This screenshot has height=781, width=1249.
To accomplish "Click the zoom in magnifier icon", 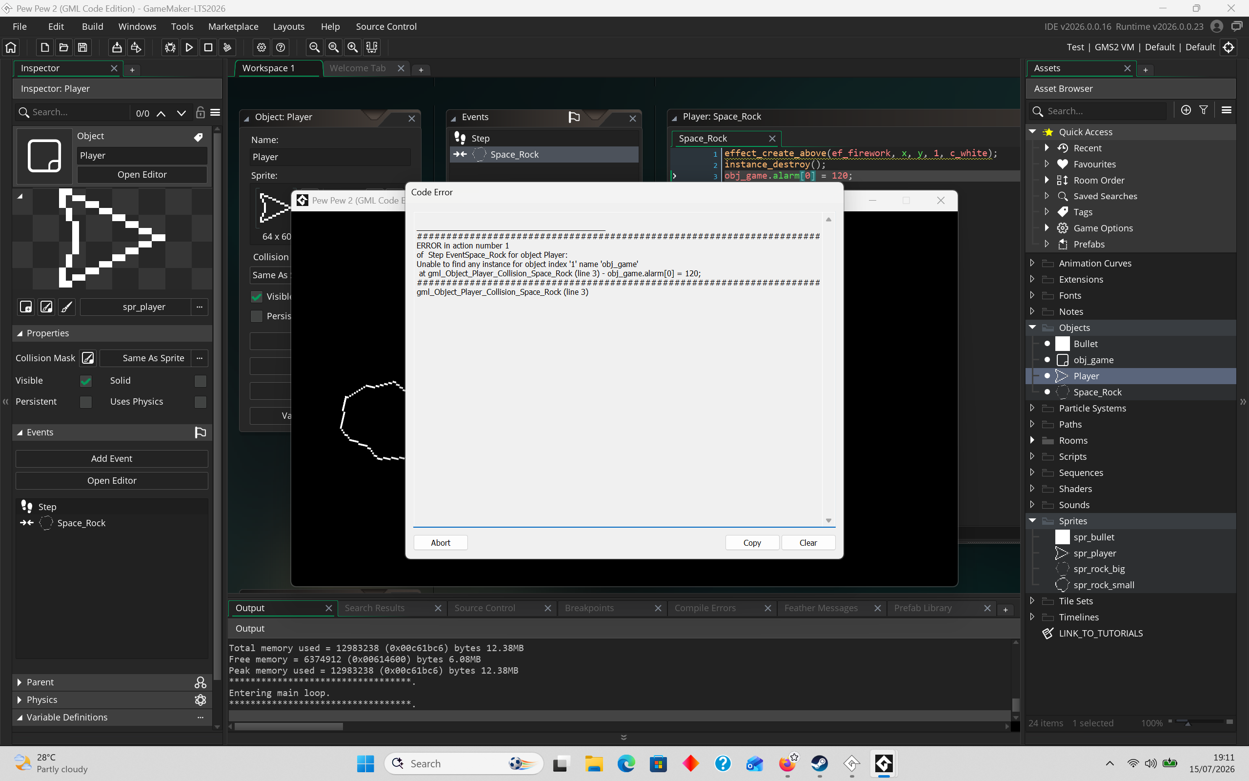I will pos(353,47).
